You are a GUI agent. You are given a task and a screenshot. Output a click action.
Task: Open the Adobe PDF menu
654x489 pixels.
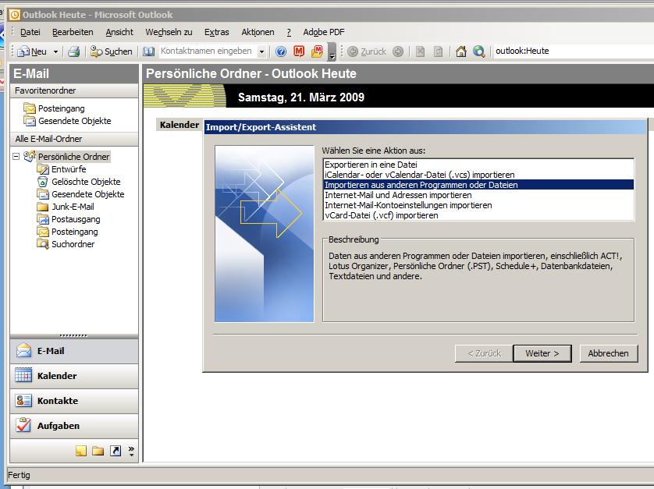point(324,32)
